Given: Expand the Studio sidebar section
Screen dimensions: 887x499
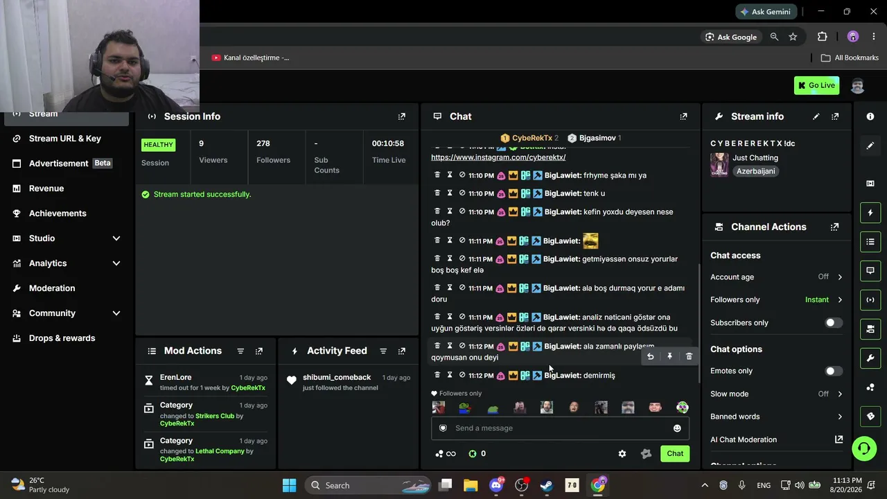Looking at the screenshot, I should (x=116, y=238).
